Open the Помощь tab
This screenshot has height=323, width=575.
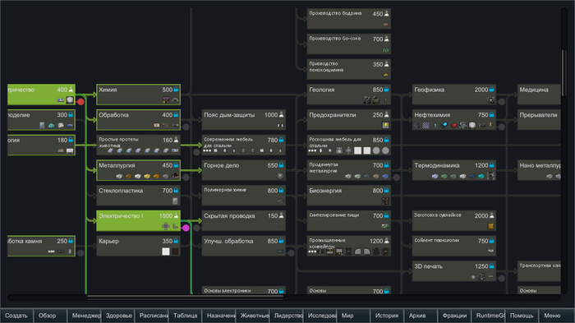pos(522,316)
